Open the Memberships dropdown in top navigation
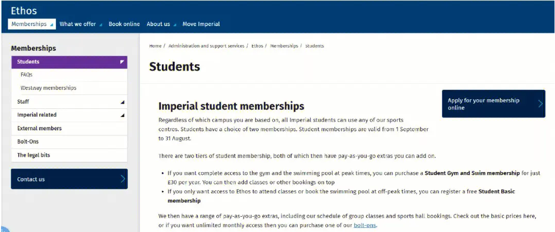The height and width of the screenshot is (232, 555). coord(32,24)
